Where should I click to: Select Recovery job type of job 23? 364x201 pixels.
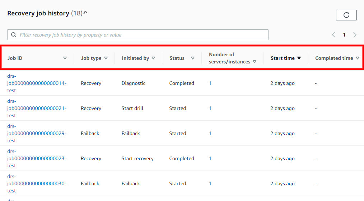point(91,158)
